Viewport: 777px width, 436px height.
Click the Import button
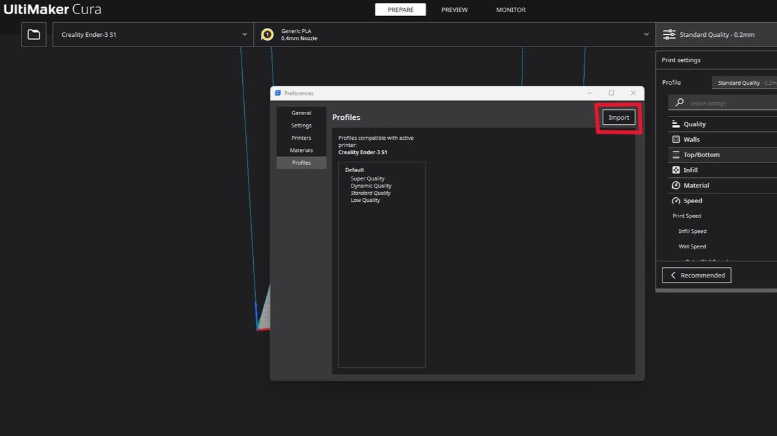pyautogui.click(x=619, y=118)
